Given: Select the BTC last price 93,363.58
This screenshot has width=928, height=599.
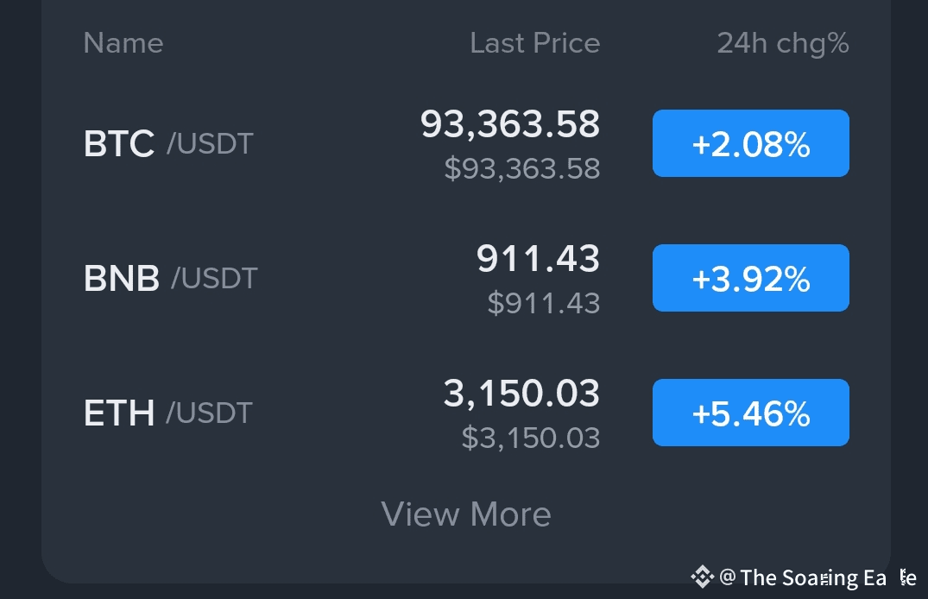Looking at the screenshot, I should click(x=509, y=124).
